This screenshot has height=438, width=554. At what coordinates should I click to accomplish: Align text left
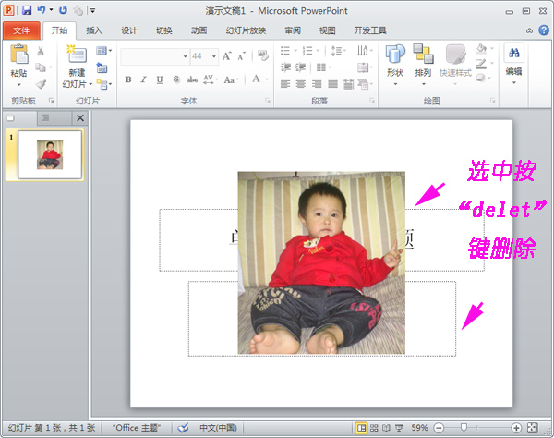click(285, 84)
